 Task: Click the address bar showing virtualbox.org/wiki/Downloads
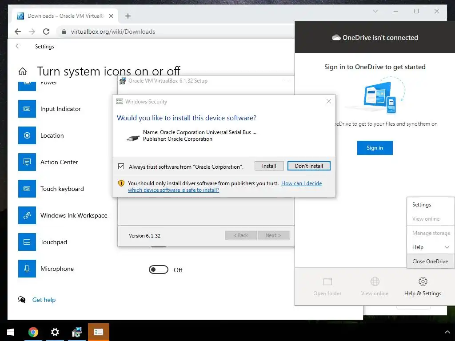click(176, 32)
